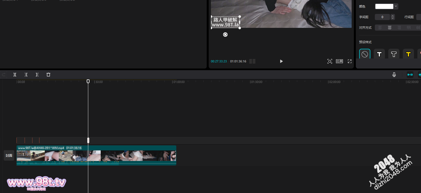421x193 pixels.
Task: Click the preview zoom magnifier icon
Action: point(330,61)
